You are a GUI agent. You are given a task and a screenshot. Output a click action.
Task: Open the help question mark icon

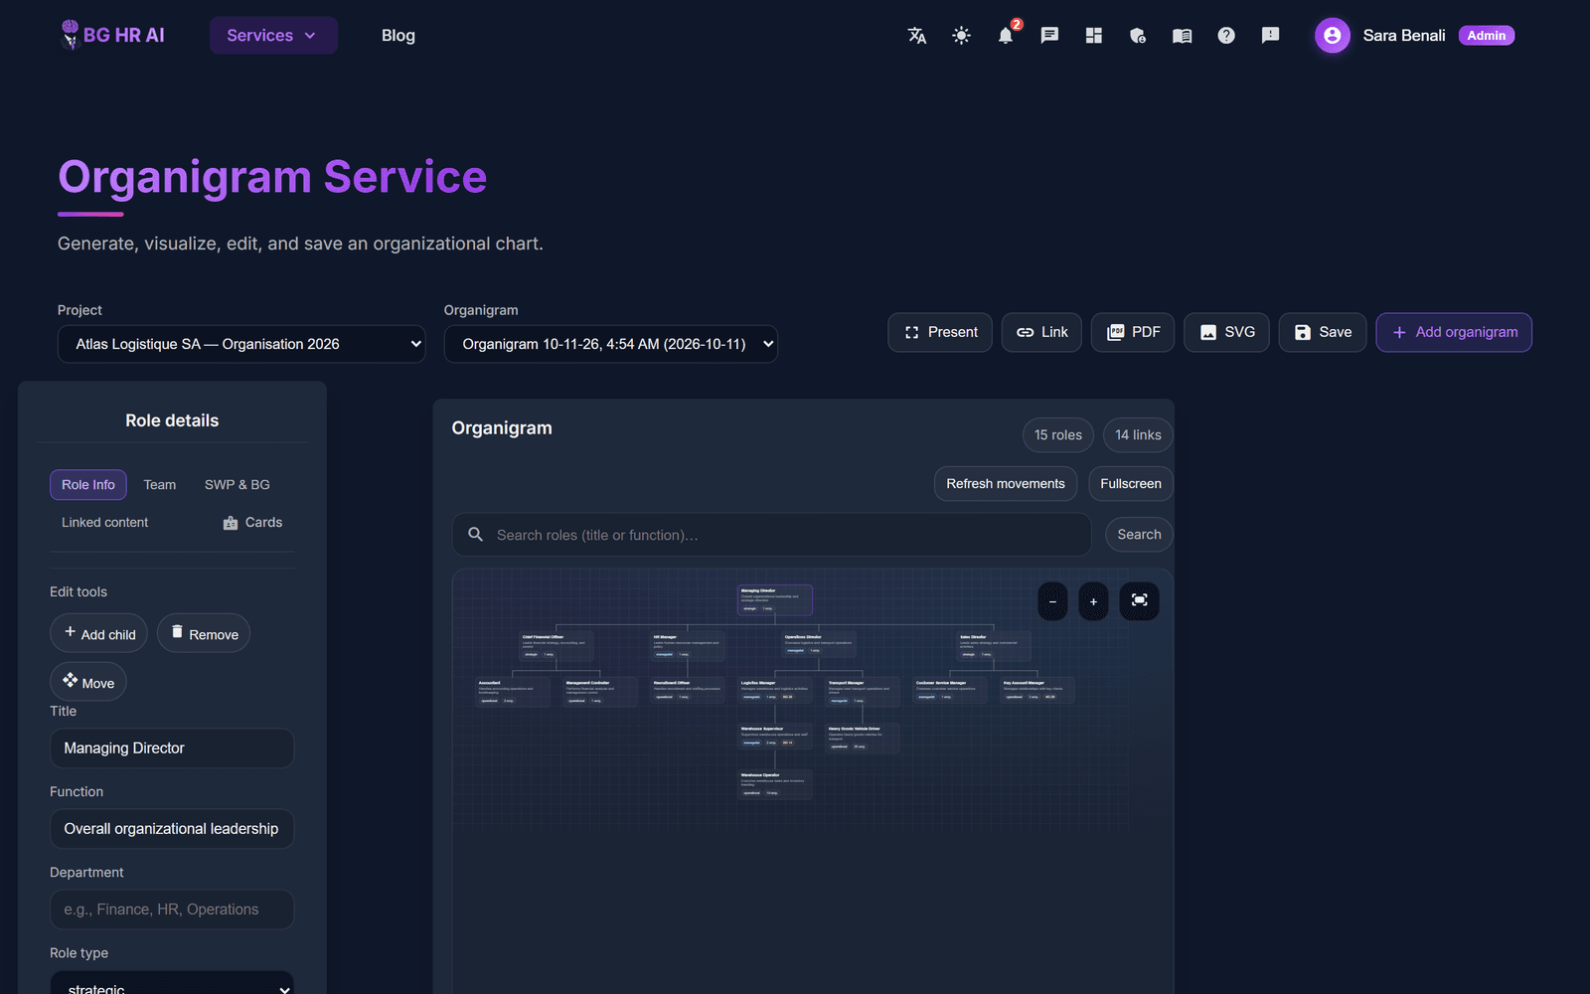(1226, 36)
